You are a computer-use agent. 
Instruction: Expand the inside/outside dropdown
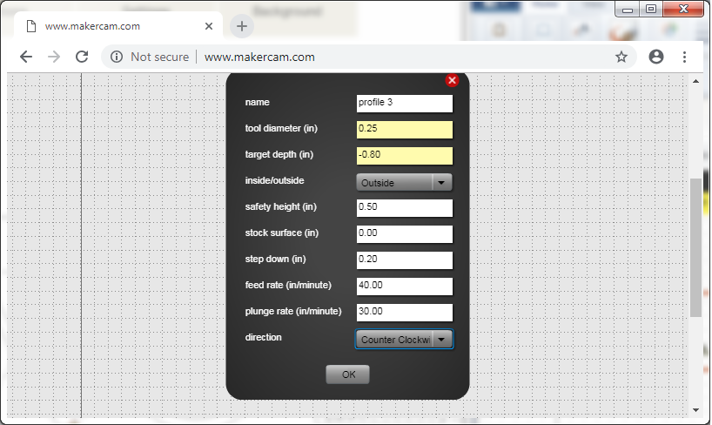click(405, 183)
